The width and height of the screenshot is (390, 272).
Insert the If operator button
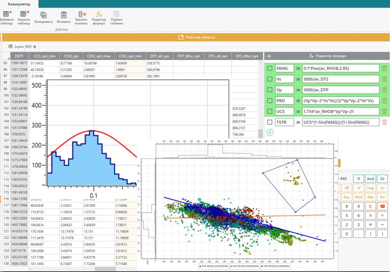pos(358,178)
